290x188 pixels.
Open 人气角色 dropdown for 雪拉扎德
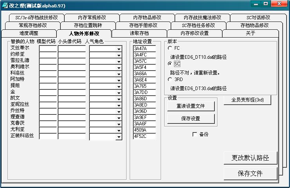119,61
